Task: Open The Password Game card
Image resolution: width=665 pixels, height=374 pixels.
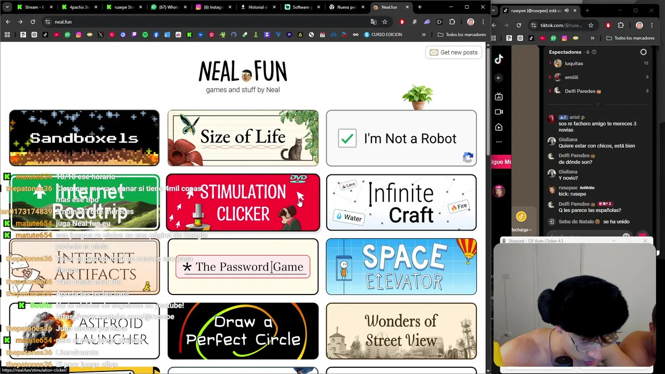Action: (x=243, y=267)
